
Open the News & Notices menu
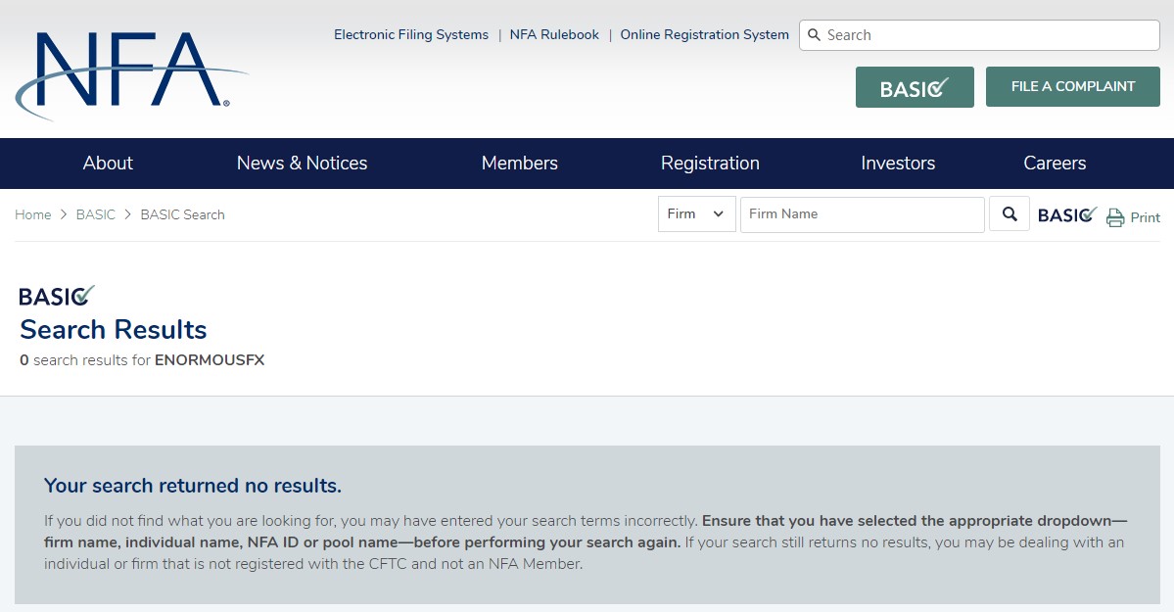pyautogui.click(x=302, y=164)
